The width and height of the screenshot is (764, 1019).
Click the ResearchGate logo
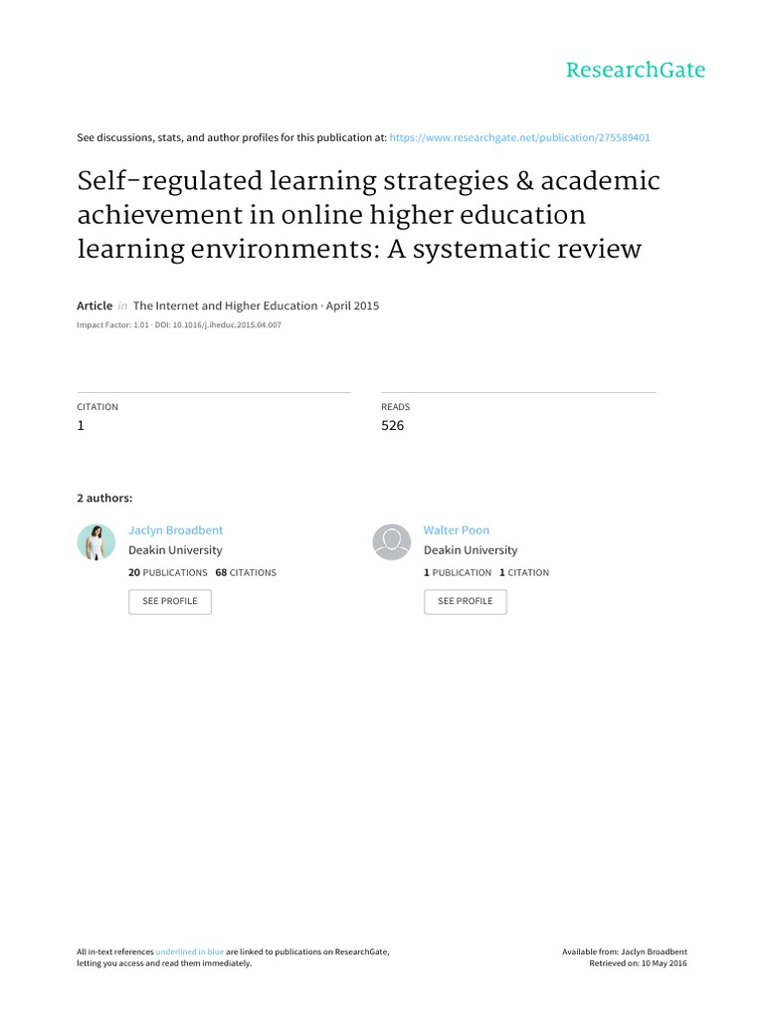tap(636, 70)
